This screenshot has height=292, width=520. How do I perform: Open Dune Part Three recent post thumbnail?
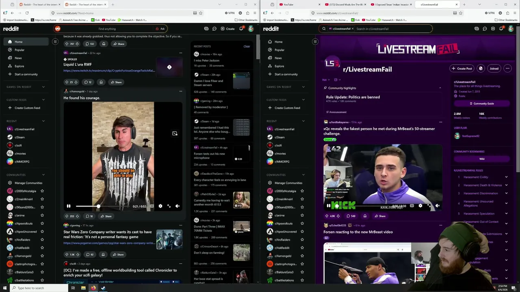(241, 226)
